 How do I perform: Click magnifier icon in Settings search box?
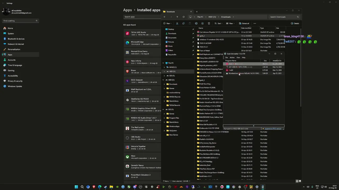(x=37, y=21)
